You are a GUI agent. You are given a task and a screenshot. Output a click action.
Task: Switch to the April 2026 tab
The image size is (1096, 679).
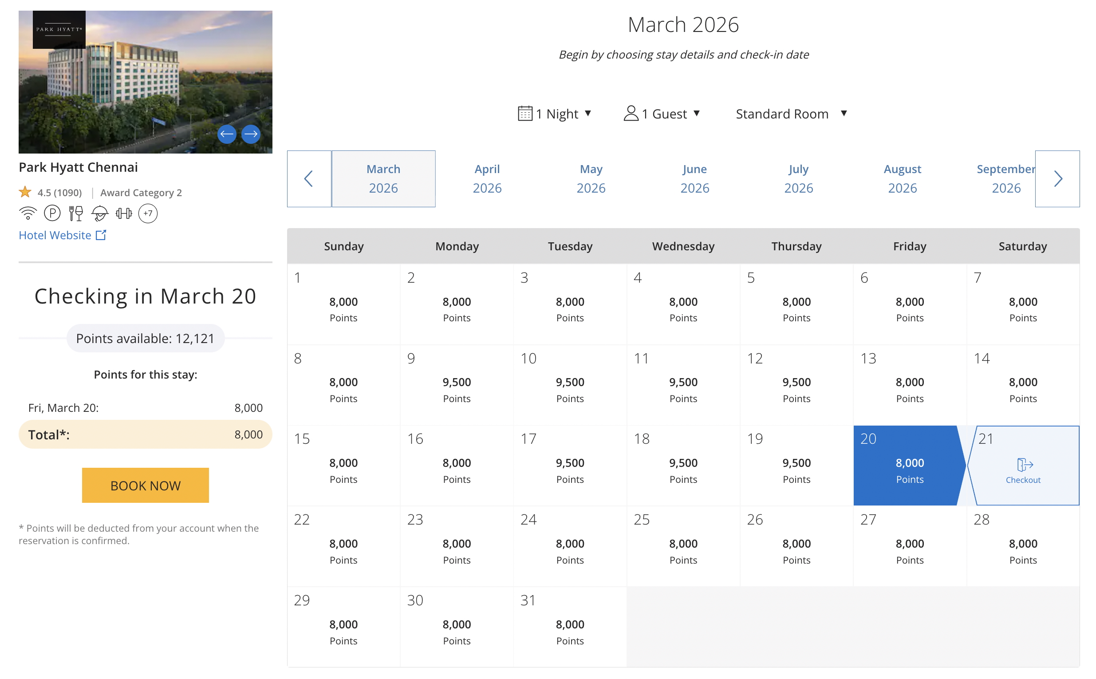[x=487, y=179]
